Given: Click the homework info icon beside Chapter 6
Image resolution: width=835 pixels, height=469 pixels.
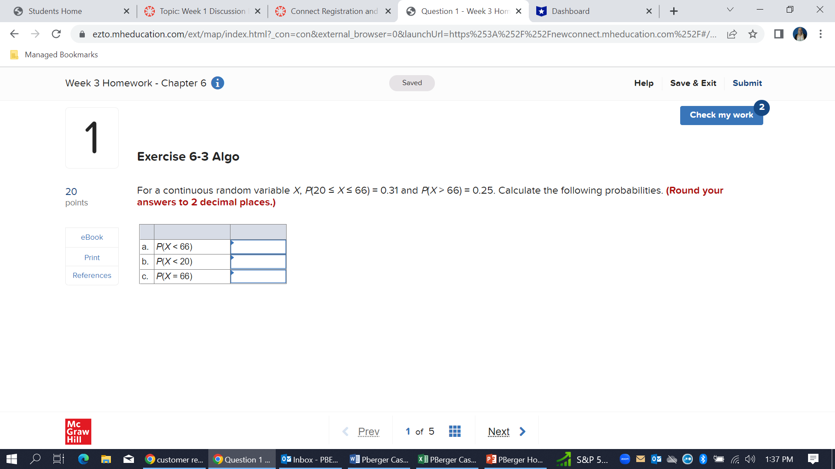Looking at the screenshot, I should click(217, 83).
